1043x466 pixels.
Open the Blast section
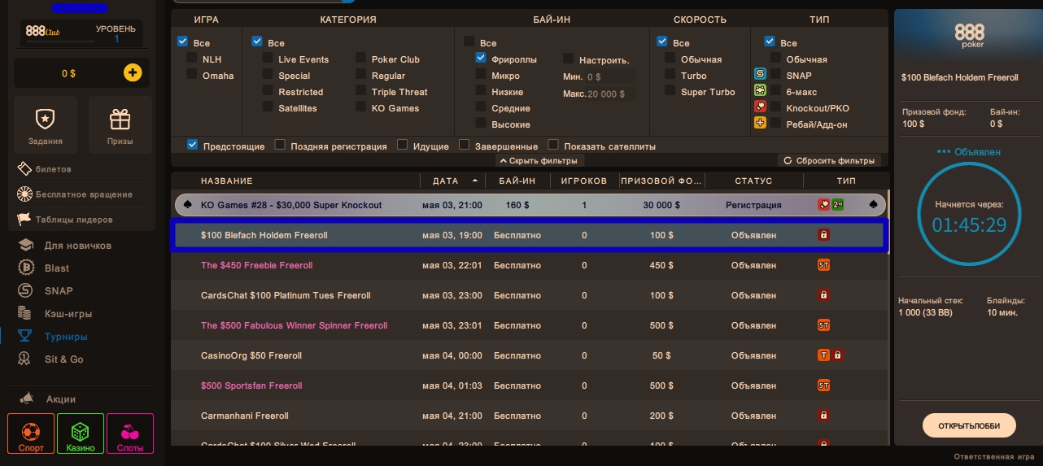click(x=57, y=268)
